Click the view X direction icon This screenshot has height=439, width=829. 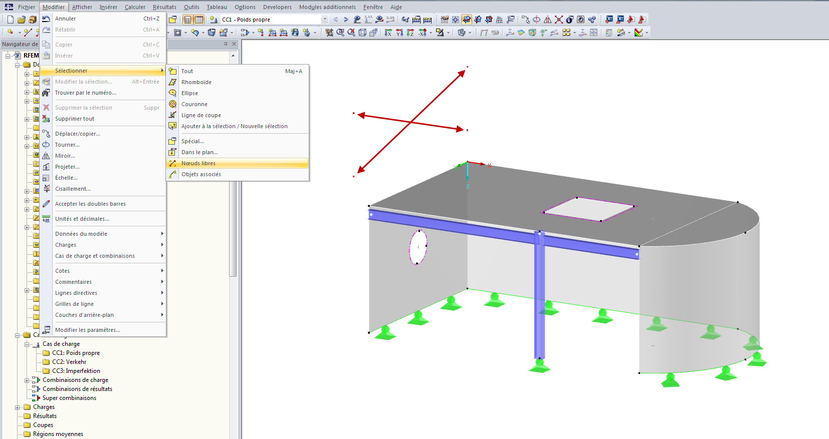click(388, 33)
